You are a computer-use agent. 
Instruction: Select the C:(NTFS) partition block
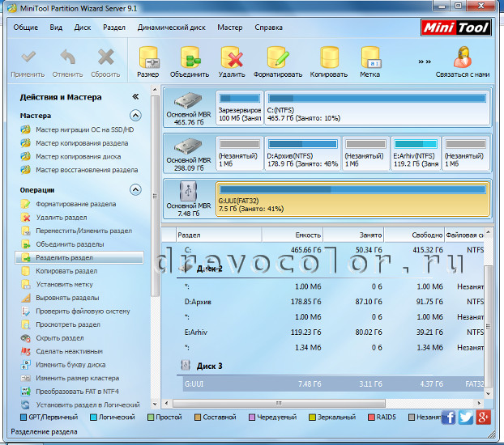click(x=377, y=108)
